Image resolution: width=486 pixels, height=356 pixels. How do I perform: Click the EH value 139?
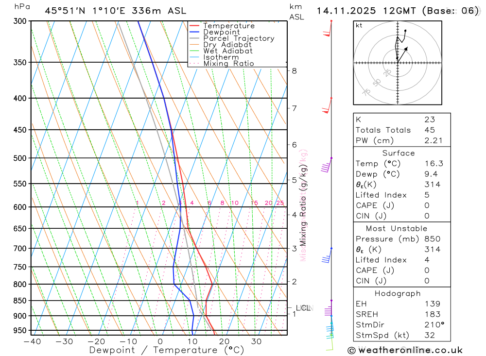click(x=433, y=304)
